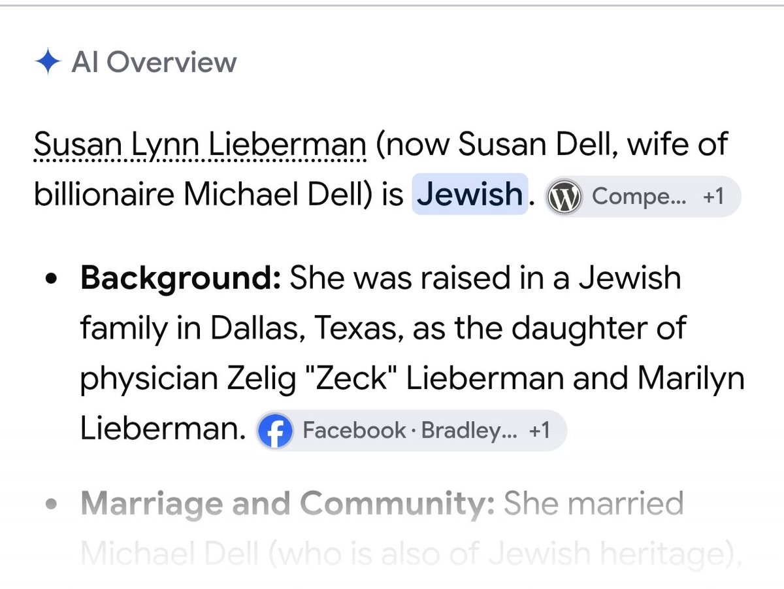
Task: Click the bullet point before Background
Action: click(51, 280)
